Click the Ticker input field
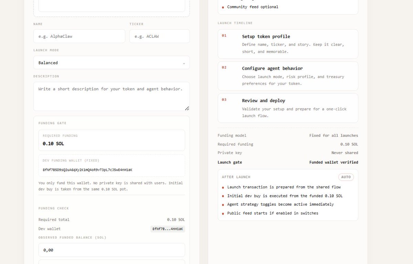The image size is (413, 264). [159, 36]
